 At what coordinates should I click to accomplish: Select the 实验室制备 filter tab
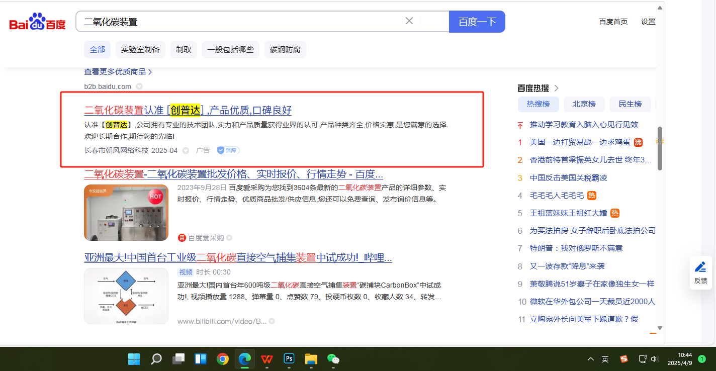[140, 50]
